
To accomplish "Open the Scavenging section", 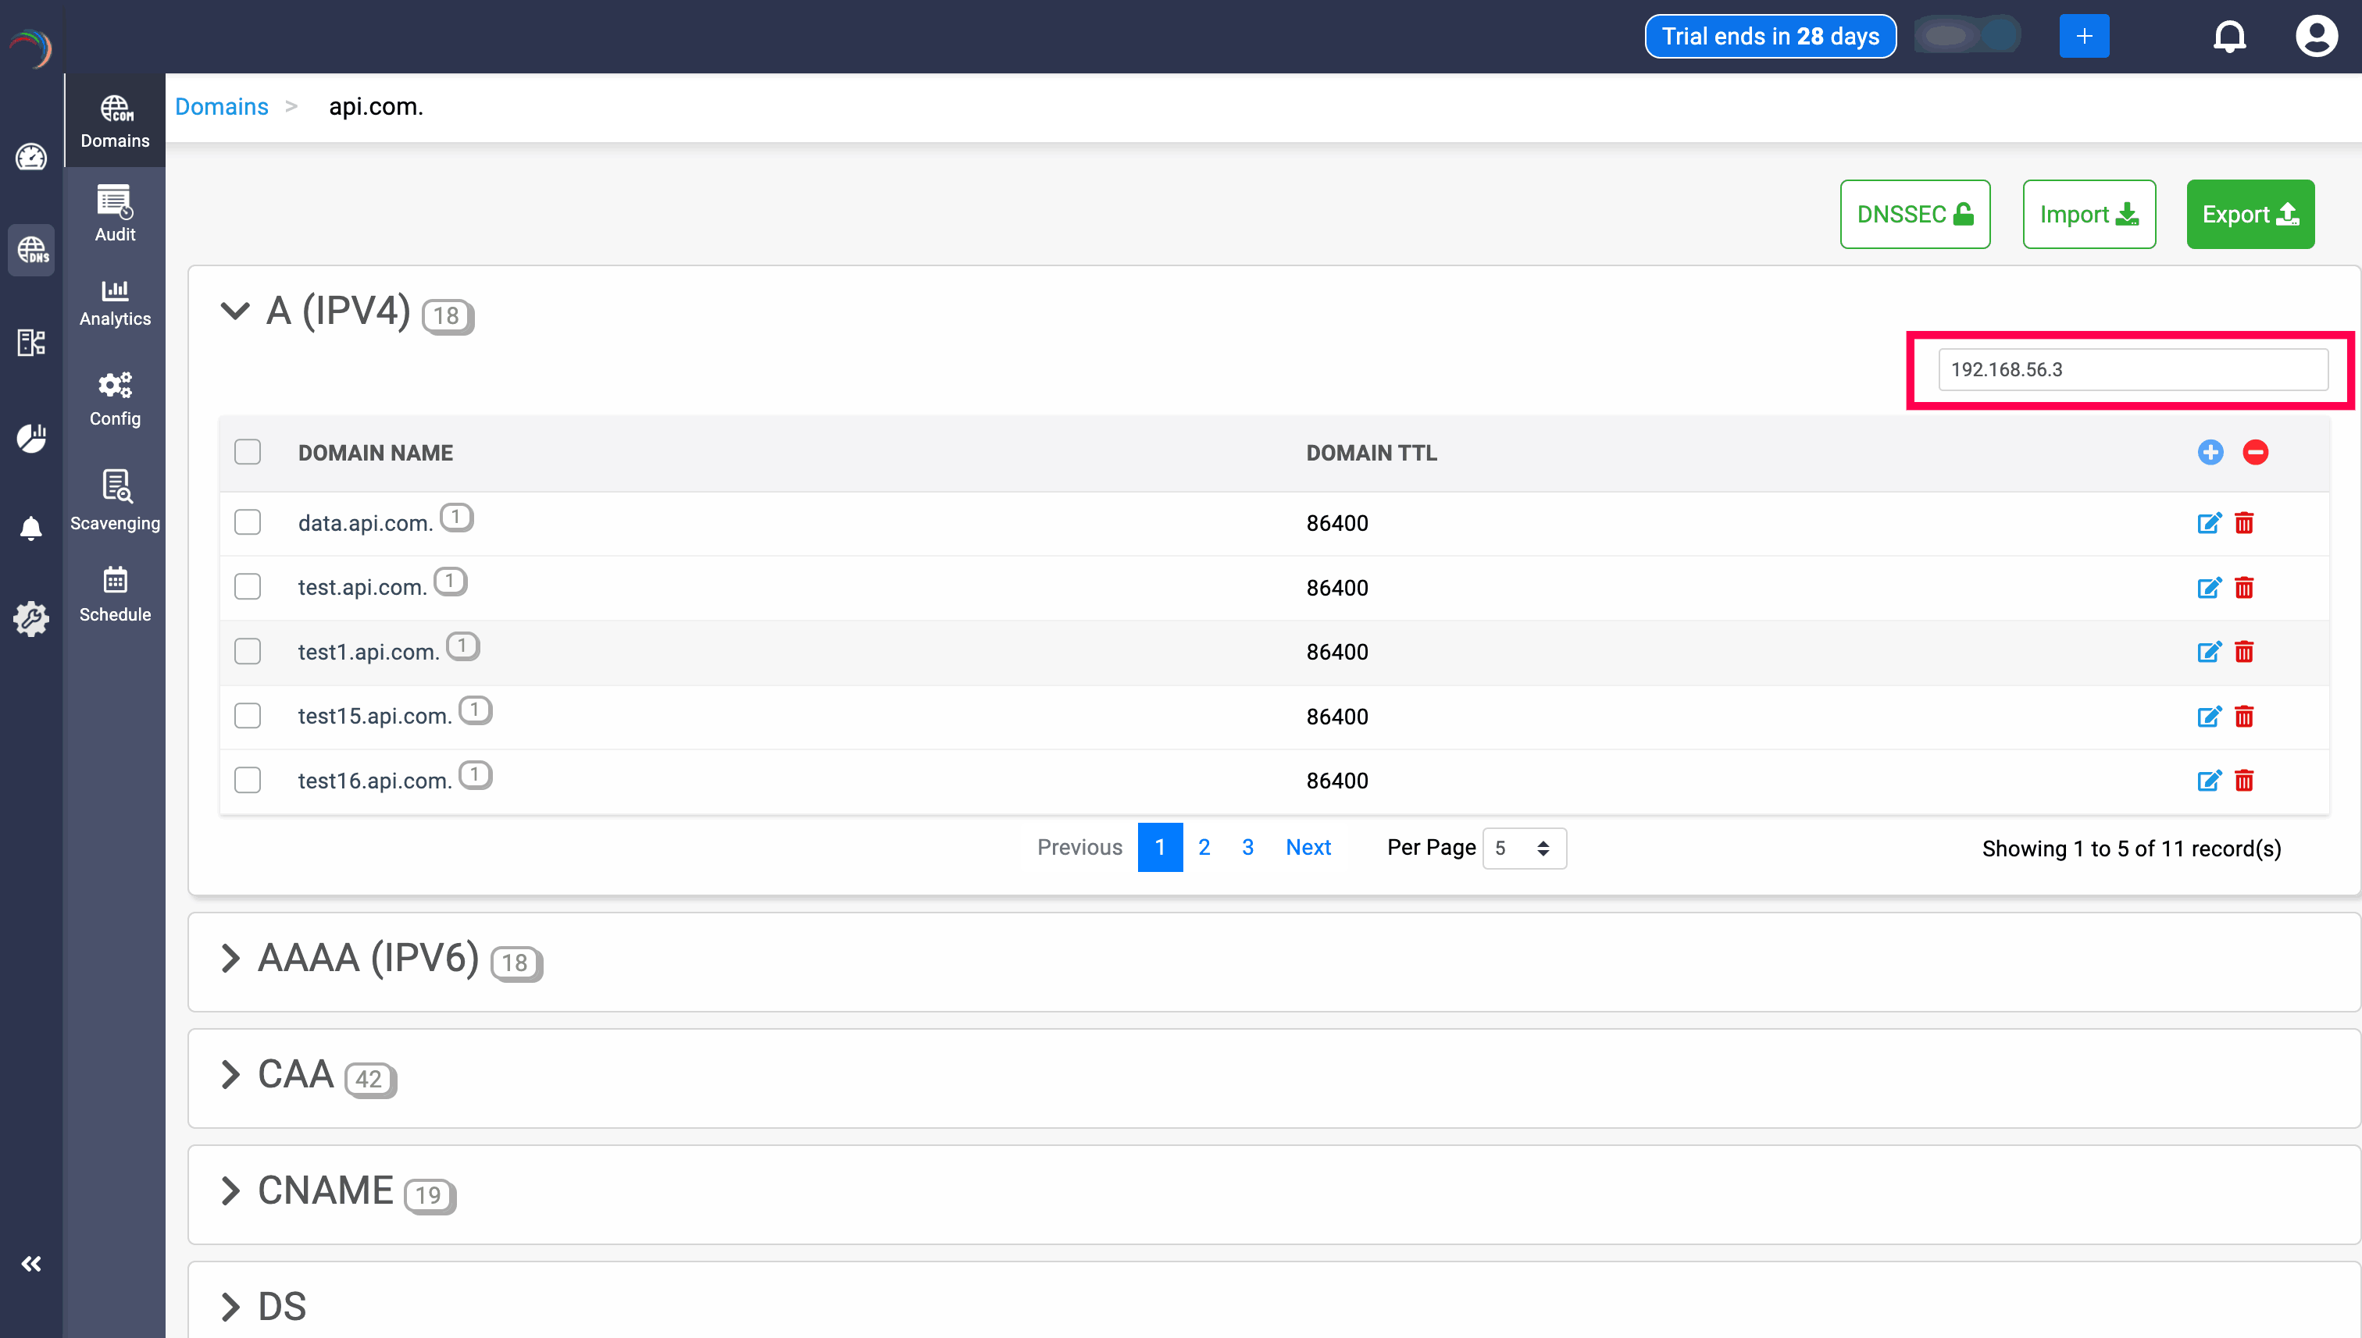I will [115, 500].
